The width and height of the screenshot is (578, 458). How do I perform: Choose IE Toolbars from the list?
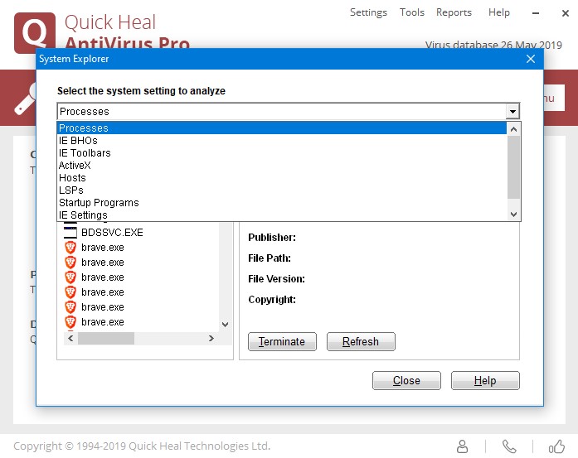282,153
